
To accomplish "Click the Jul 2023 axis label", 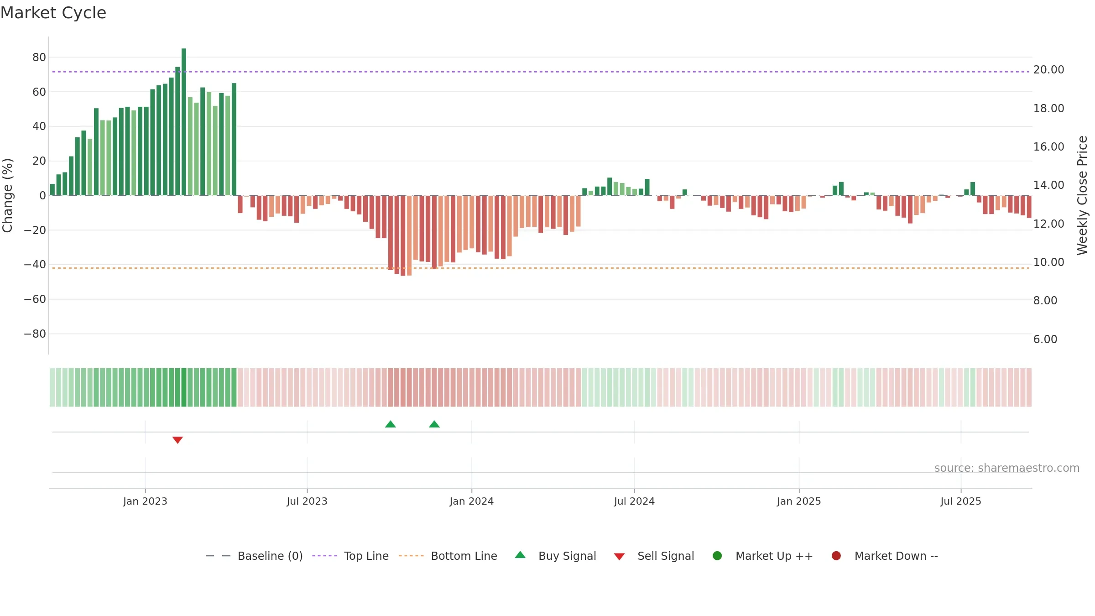I will [x=307, y=501].
